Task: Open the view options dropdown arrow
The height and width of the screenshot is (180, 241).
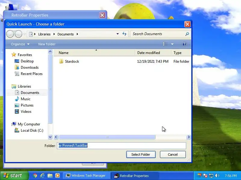Action: (172, 44)
